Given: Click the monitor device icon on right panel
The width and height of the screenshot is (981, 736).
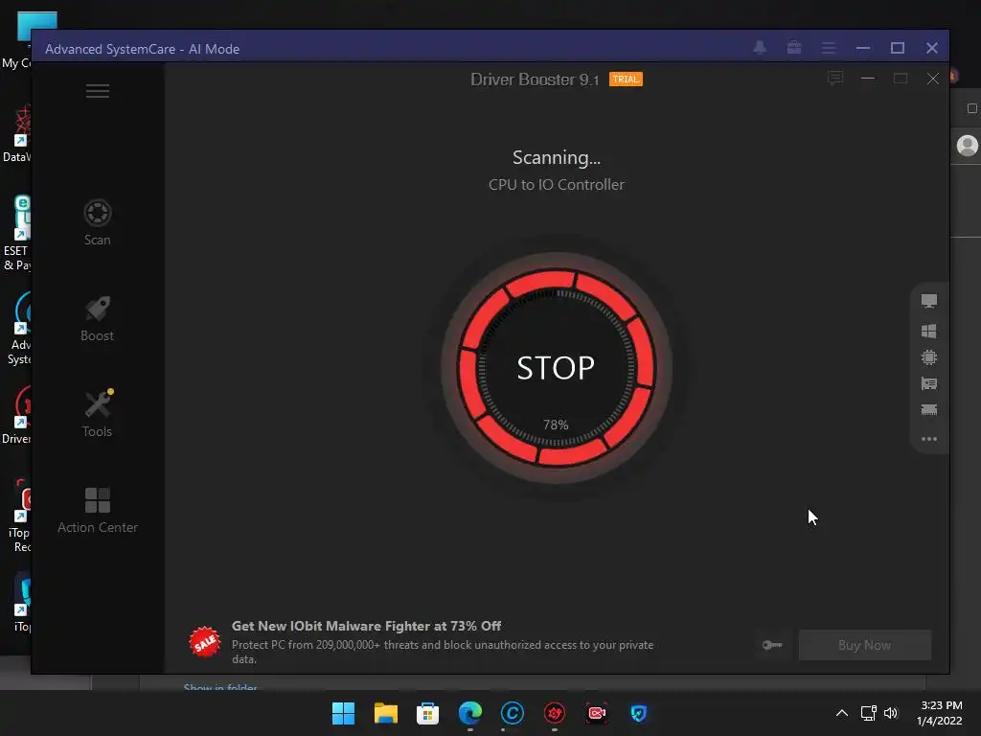Looking at the screenshot, I should [x=929, y=301].
